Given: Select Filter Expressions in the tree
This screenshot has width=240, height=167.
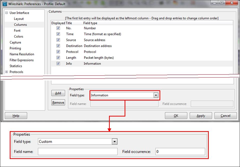Looking at the screenshot, I should click(21, 60).
